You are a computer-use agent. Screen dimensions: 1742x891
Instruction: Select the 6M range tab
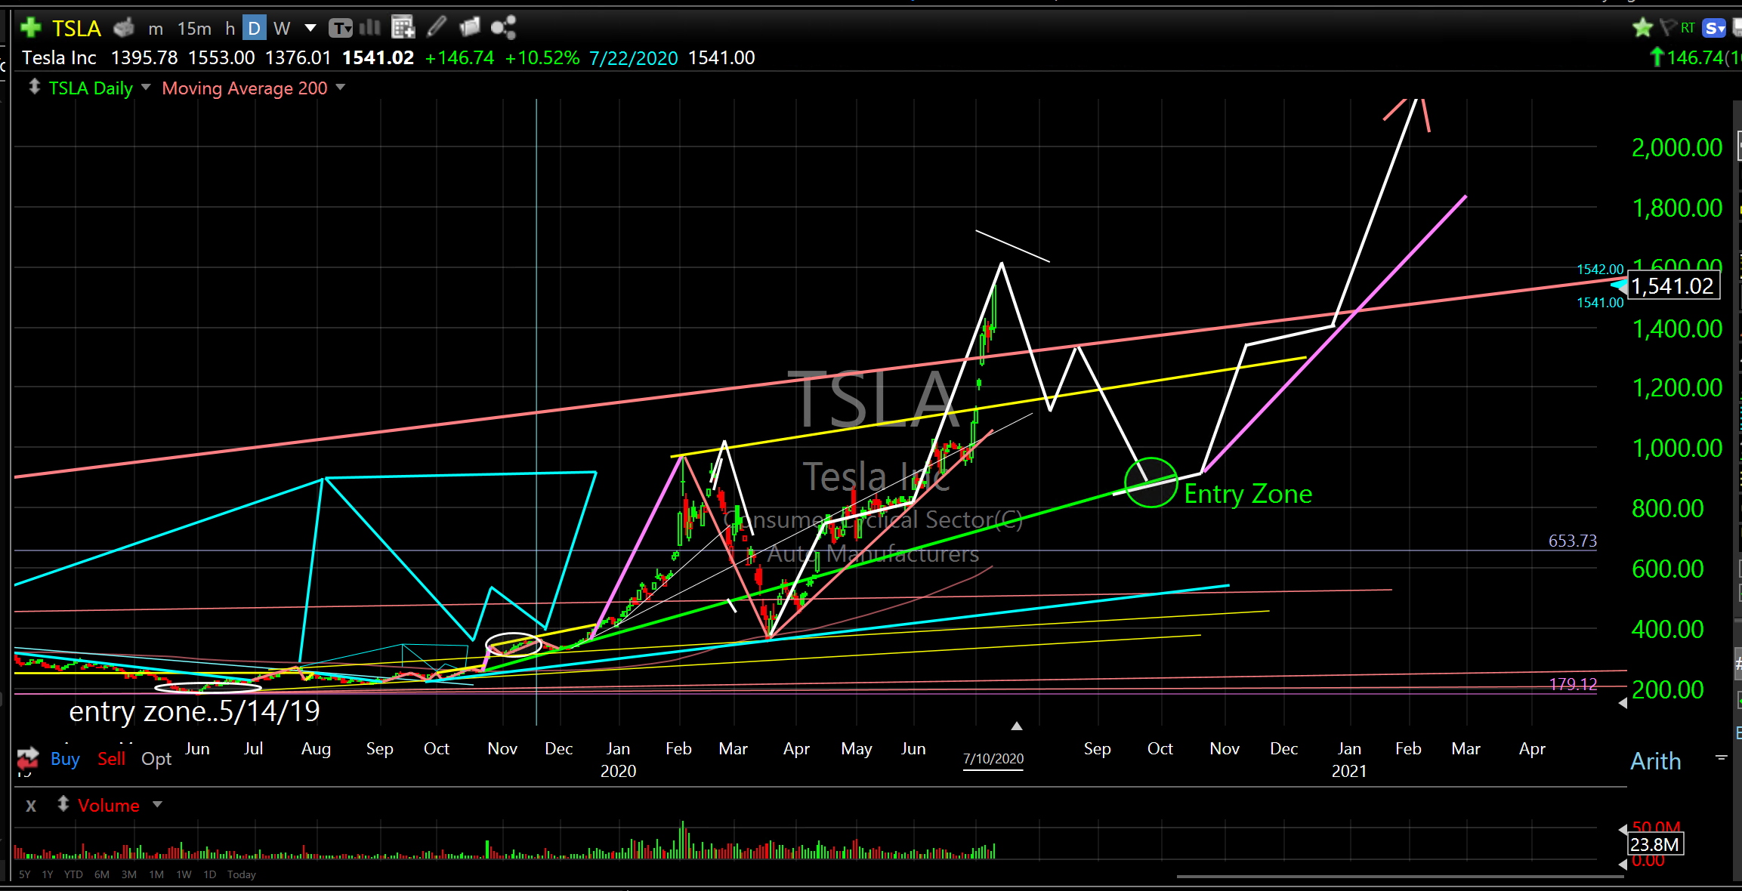pos(102,874)
